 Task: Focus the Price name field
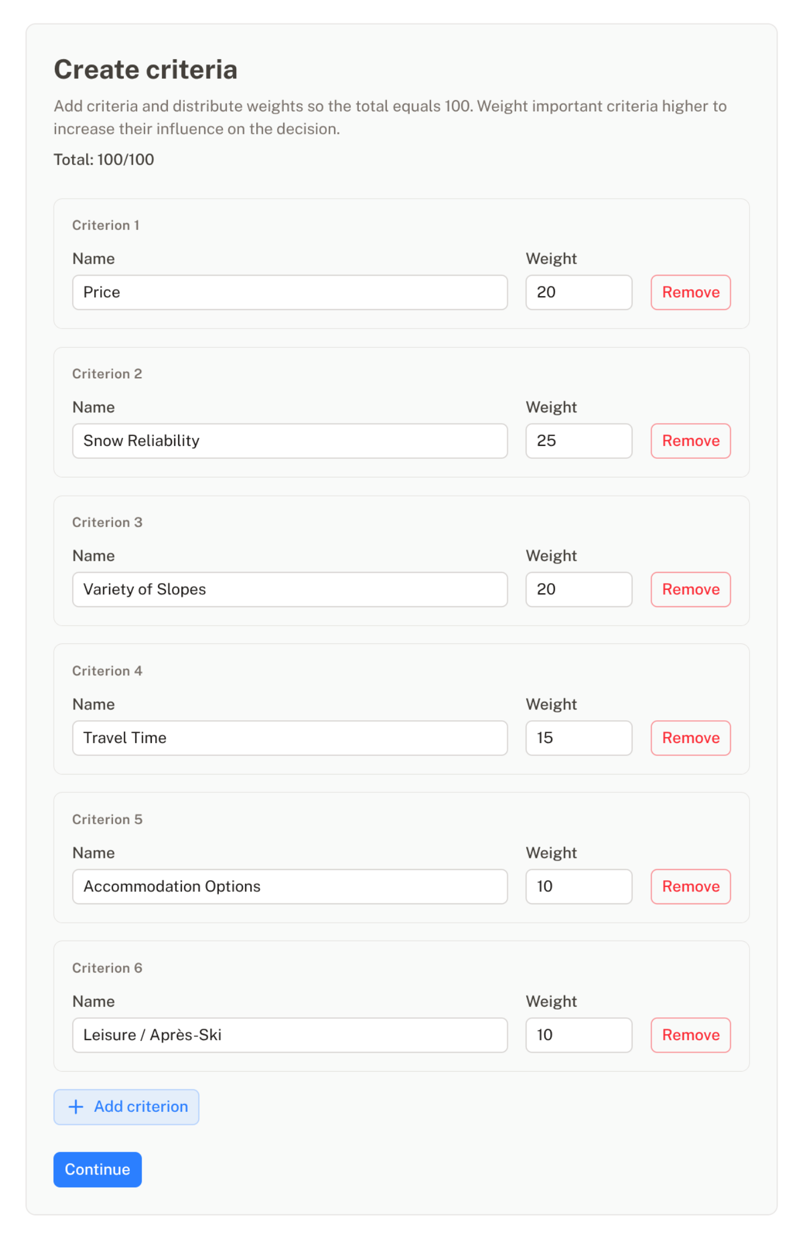click(x=289, y=292)
